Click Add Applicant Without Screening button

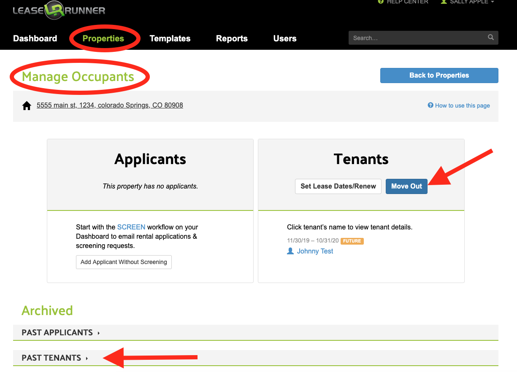tap(124, 262)
